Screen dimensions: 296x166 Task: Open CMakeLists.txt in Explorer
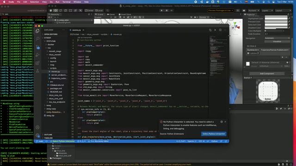point(57,85)
